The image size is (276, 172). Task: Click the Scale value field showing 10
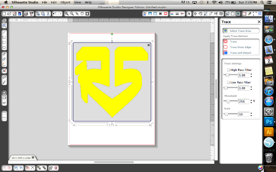tap(244, 114)
